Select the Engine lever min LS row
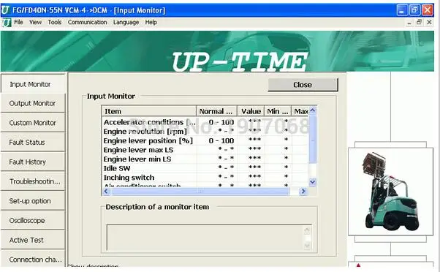The image size is (440, 272). pyautogui.click(x=205, y=159)
